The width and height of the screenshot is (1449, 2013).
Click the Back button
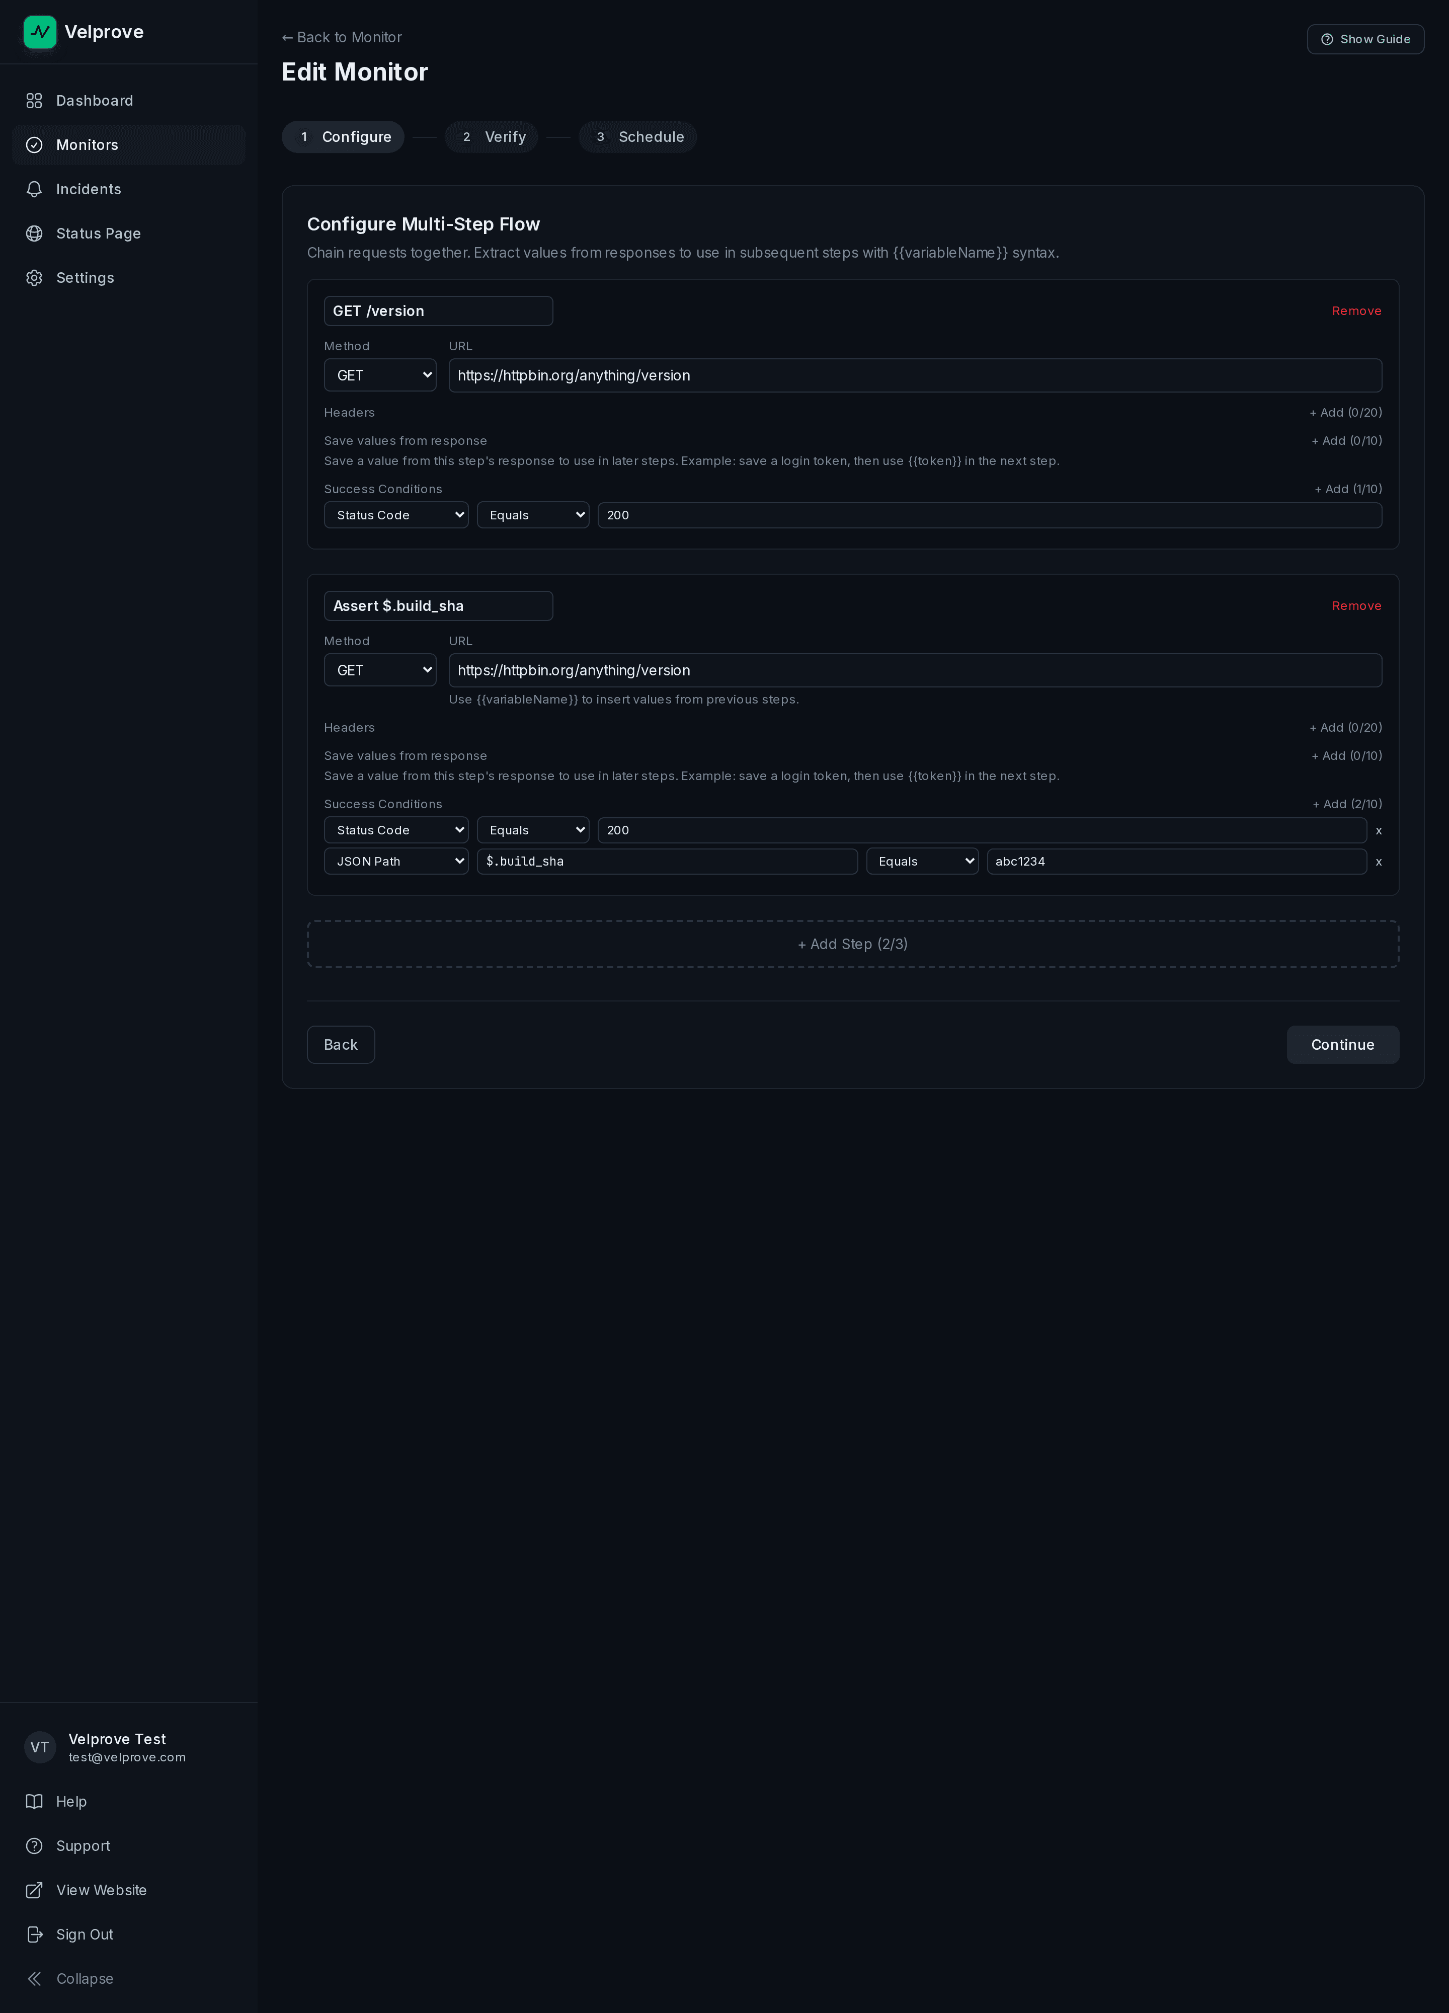click(341, 1046)
